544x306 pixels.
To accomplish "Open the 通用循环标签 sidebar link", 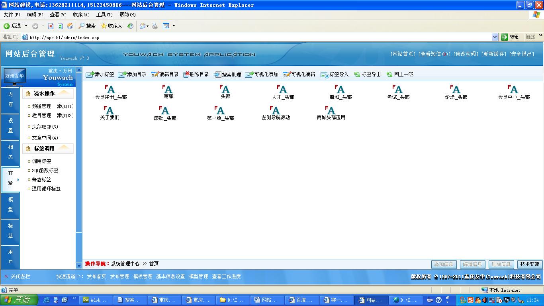I will click(x=46, y=189).
